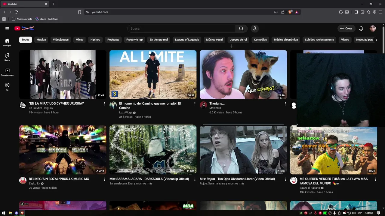Open 0Laco - Kick Stats bookmark

click(x=47, y=19)
